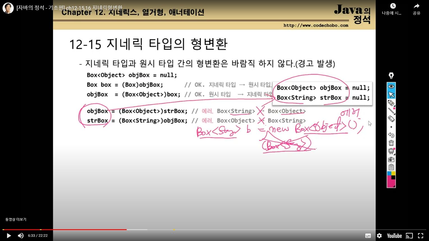Clear annotations with trash icon
The height and width of the screenshot is (241, 429).
click(x=391, y=143)
